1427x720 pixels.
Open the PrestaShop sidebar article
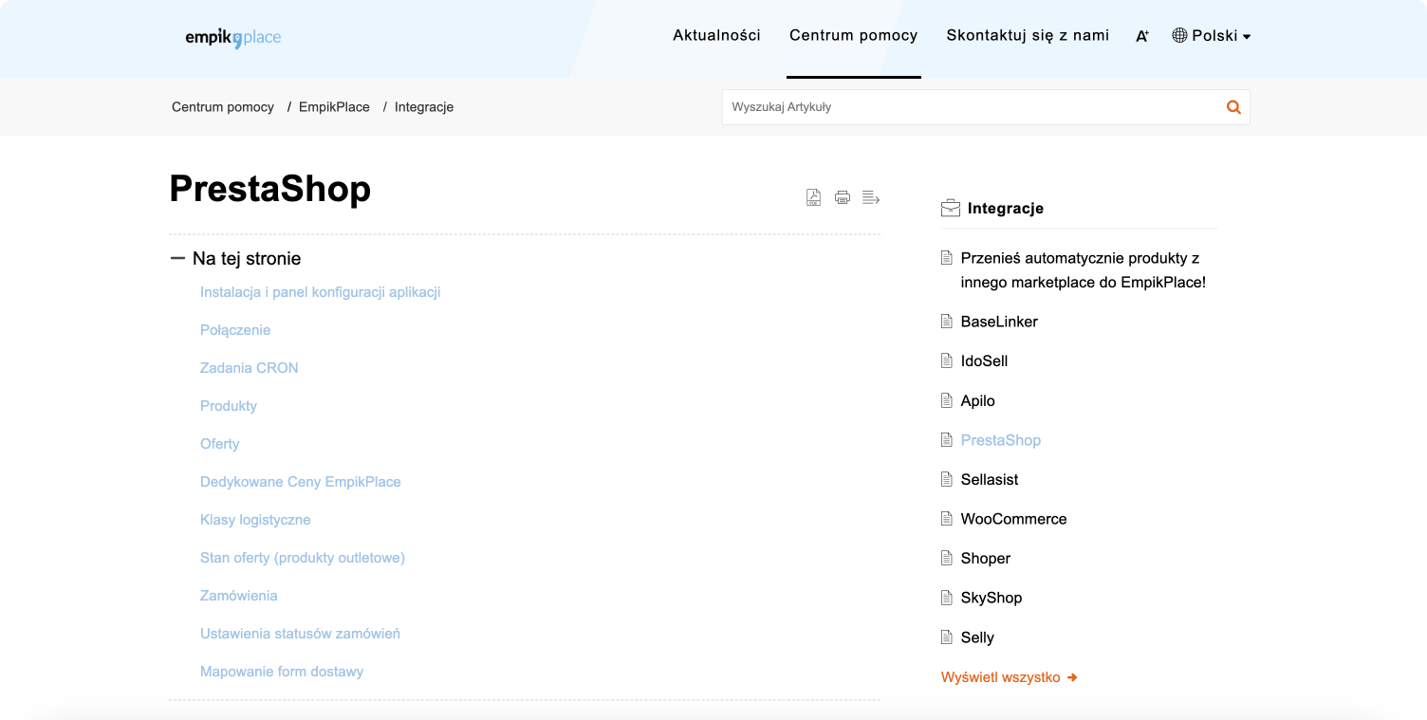pyautogui.click(x=1001, y=440)
